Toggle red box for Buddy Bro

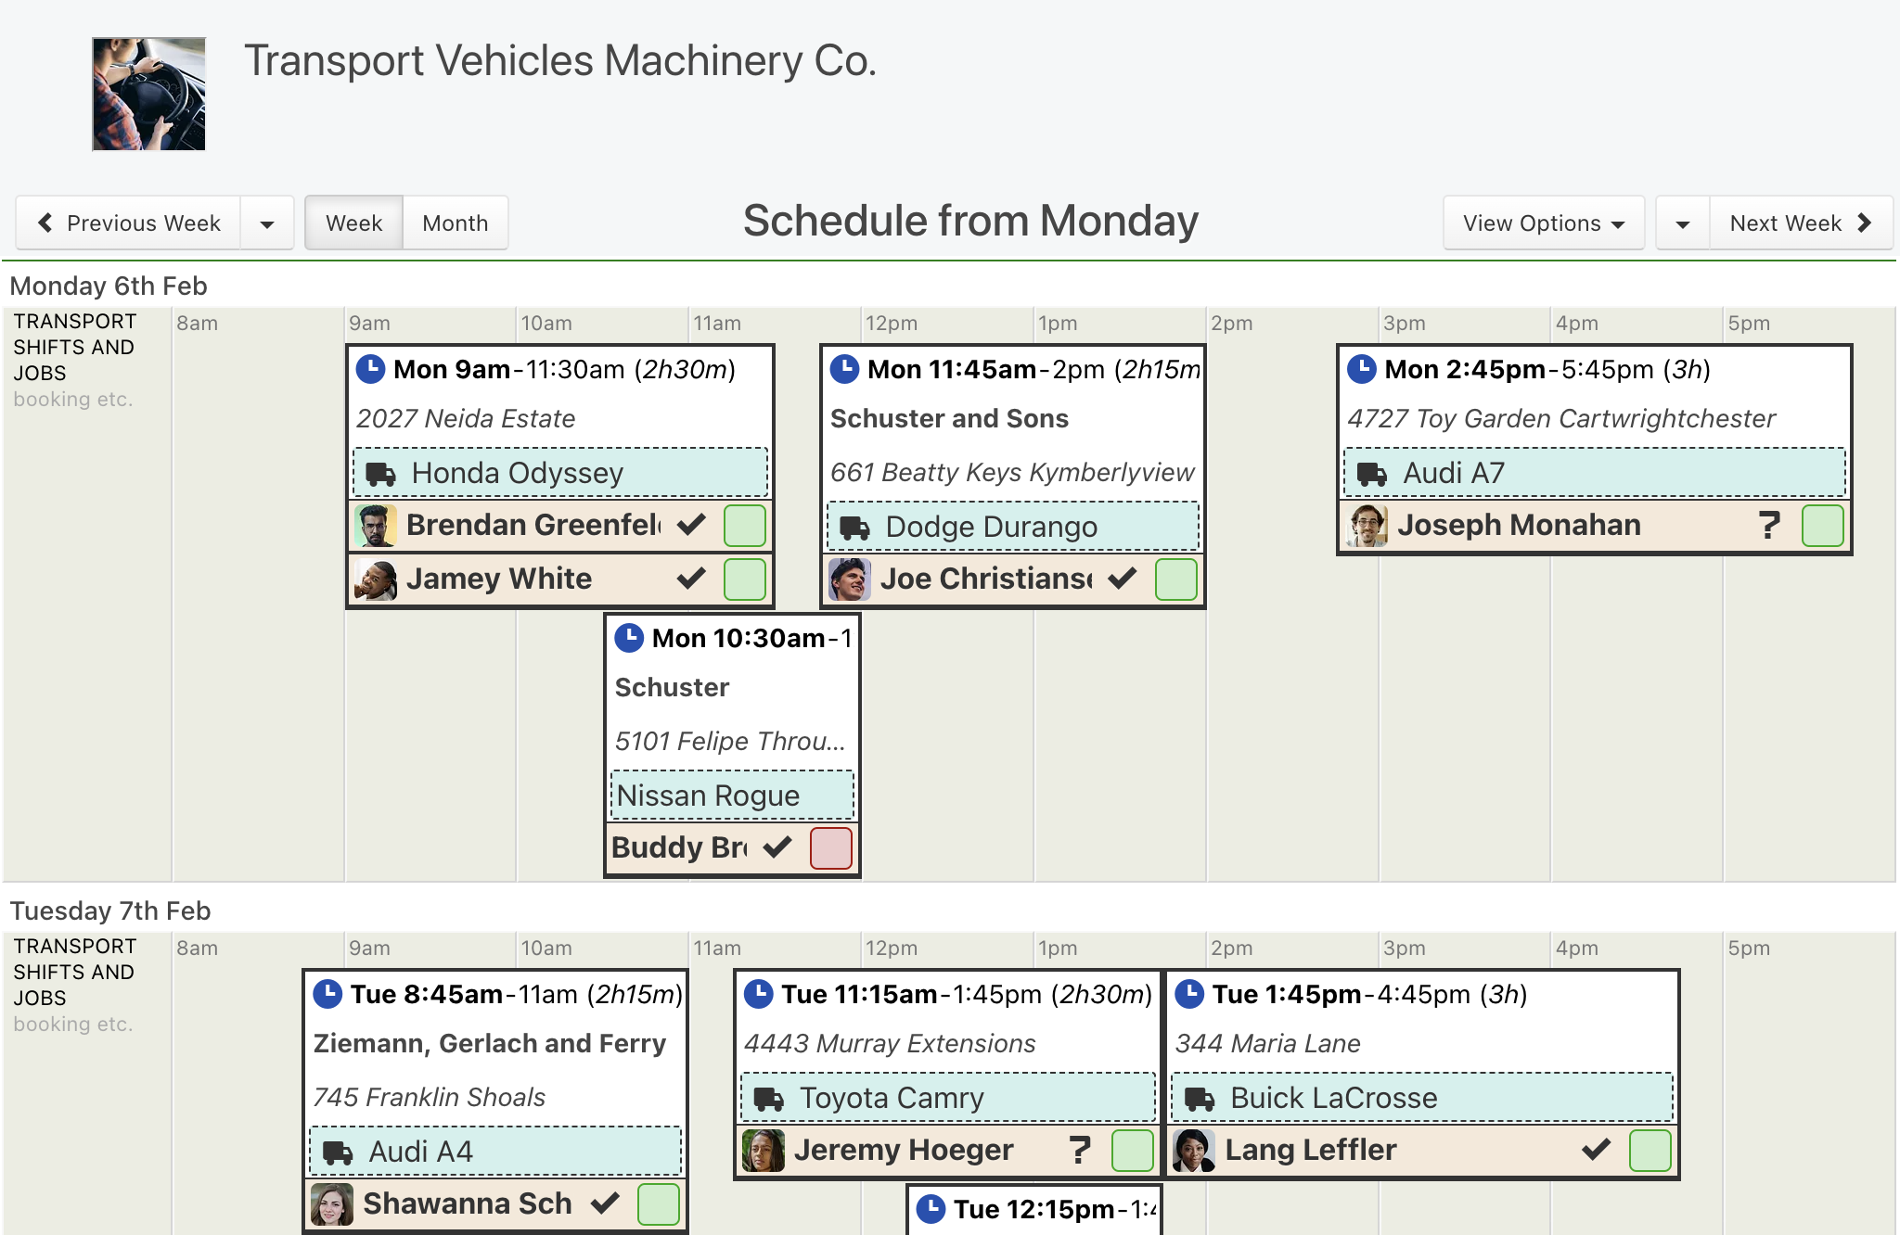click(x=831, y=848)
